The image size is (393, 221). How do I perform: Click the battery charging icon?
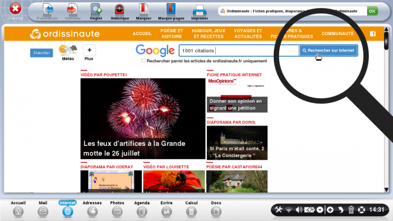[x=310, y=209]
